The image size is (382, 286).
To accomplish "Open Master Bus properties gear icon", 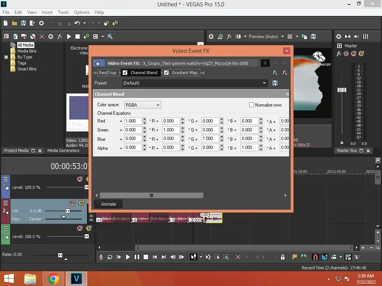I will (339, 36).
